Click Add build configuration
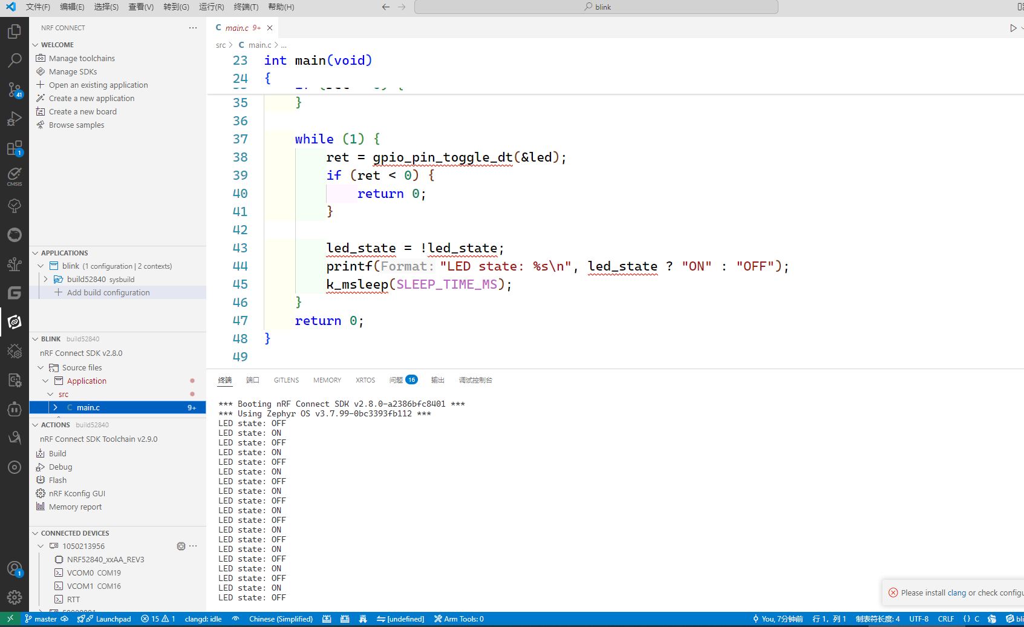1024x627 pixels. [108, 293]
